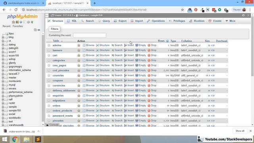The height and width of the screenshot is (143, 254).
Task: Collapse all navigation tree items
Action: pyautogui.click(x=35, y=30)
